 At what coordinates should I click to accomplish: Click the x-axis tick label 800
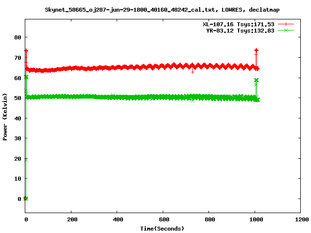tap(210, 219)
